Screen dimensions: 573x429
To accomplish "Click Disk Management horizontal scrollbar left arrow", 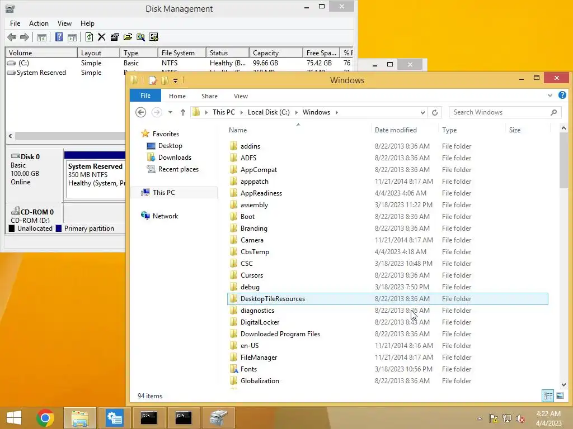I will (x=10, y=136).
